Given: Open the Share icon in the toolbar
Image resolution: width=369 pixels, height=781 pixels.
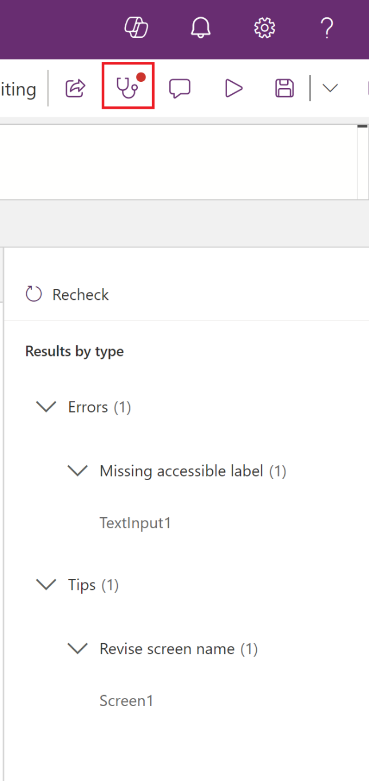Looking at the screenshot, I should (75, 87).
